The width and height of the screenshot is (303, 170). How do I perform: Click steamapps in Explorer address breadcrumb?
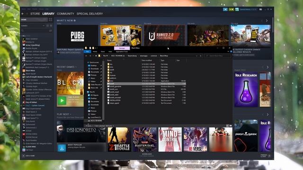pos(143,56)
